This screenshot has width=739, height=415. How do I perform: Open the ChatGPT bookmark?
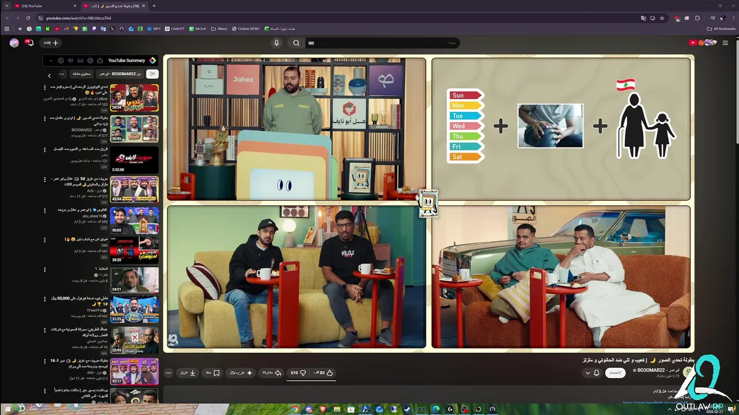click(x=174, y=29)
